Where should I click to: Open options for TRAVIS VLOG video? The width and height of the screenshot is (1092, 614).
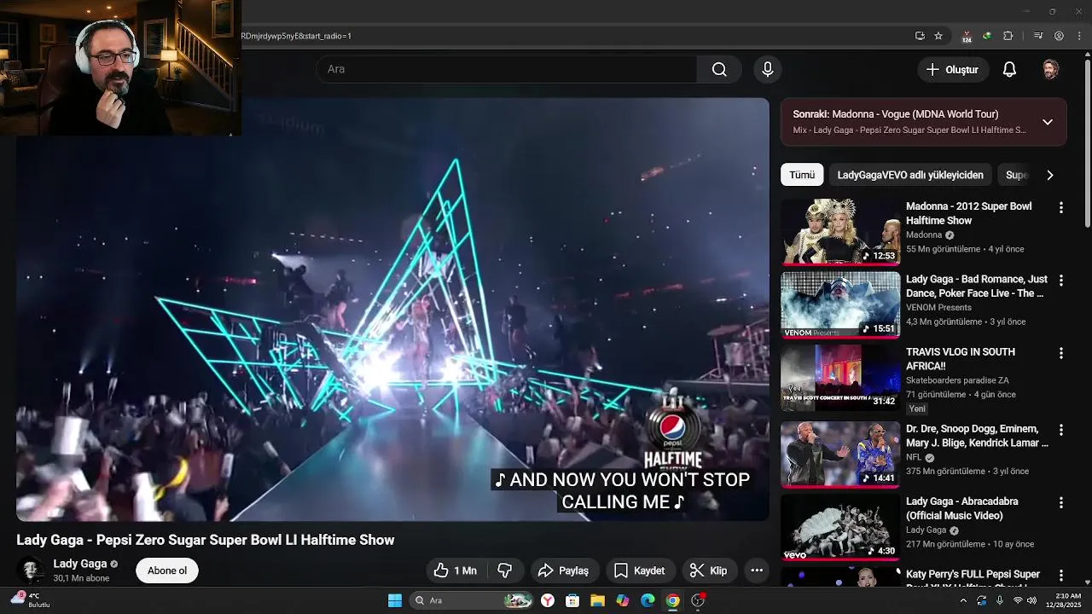1061,353
